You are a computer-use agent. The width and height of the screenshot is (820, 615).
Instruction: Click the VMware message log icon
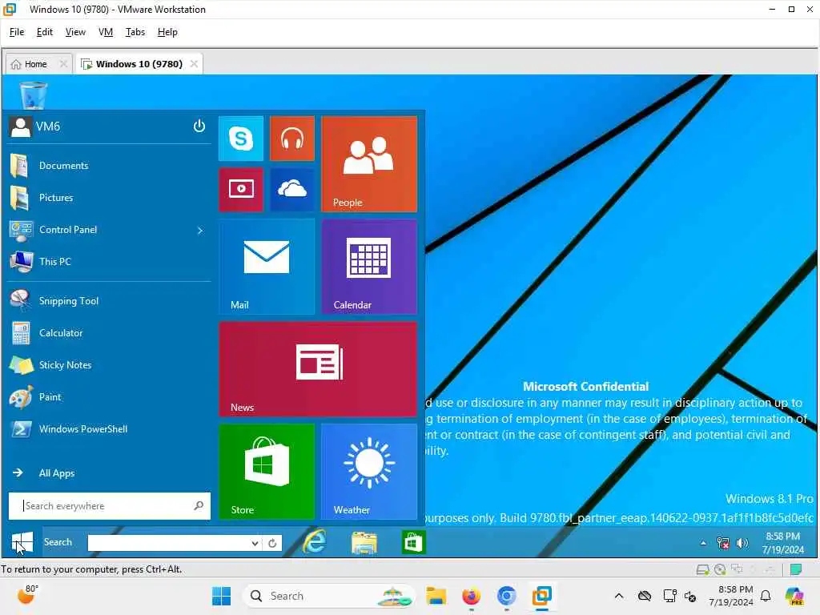796,569
